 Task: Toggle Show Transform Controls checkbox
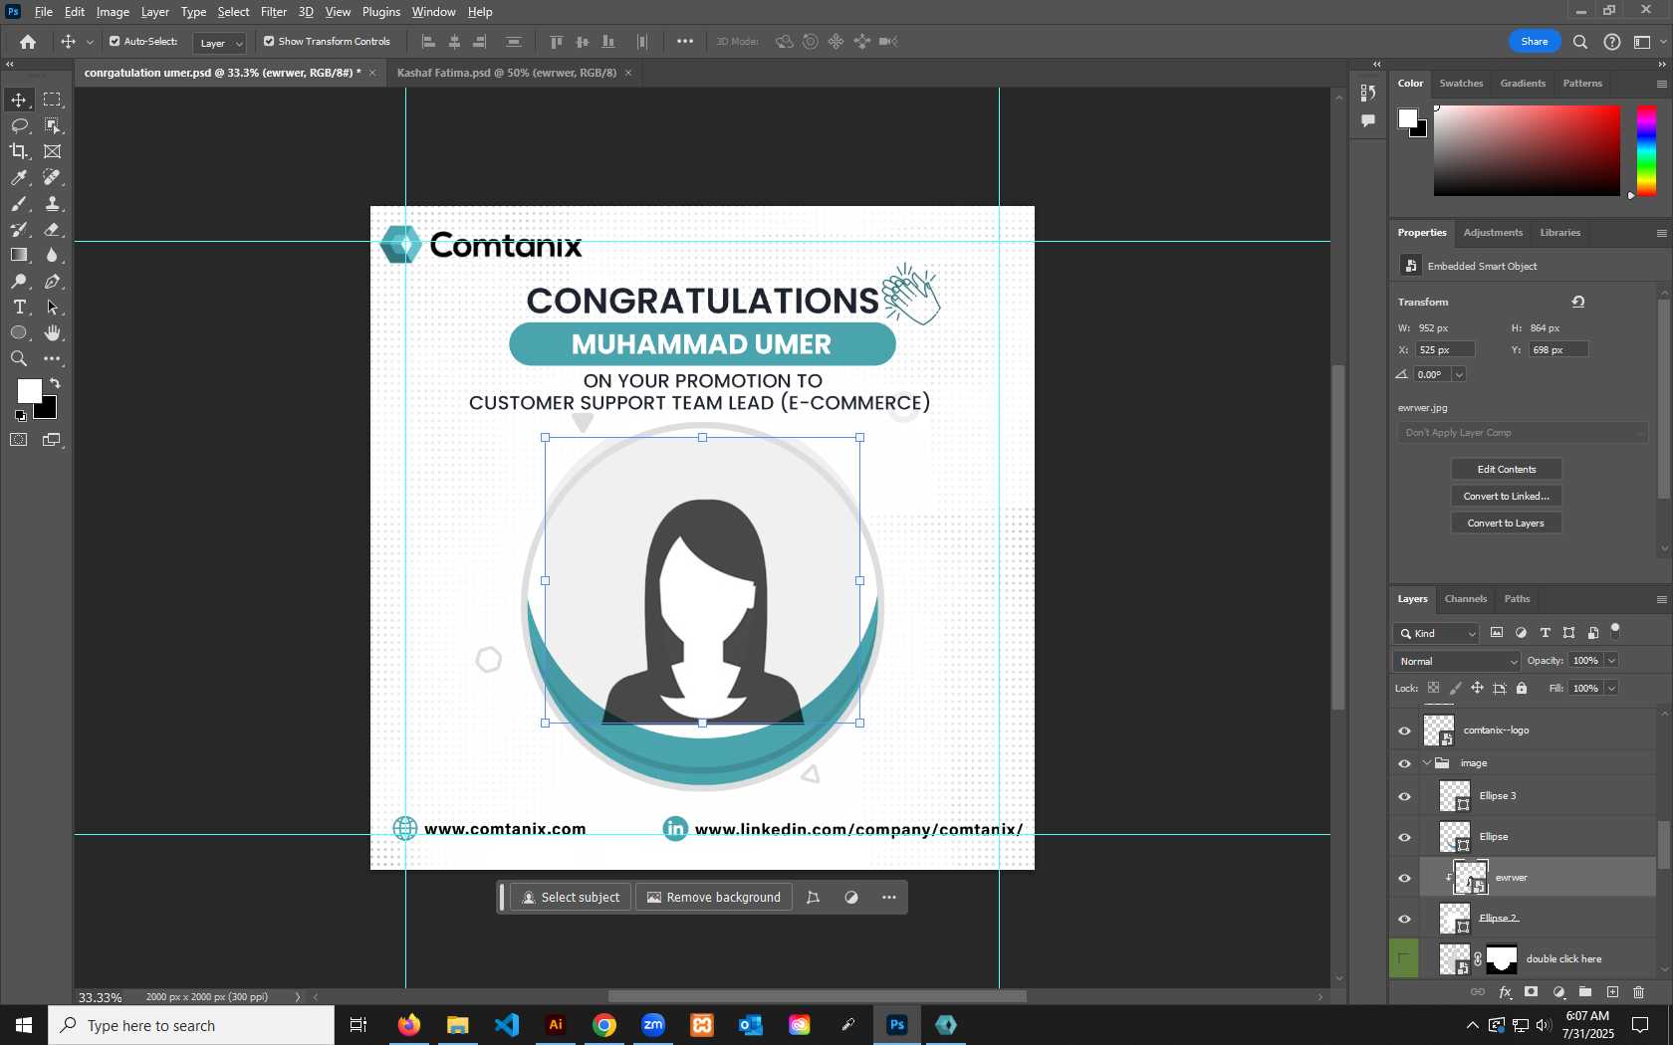click(x=269, y=42)
